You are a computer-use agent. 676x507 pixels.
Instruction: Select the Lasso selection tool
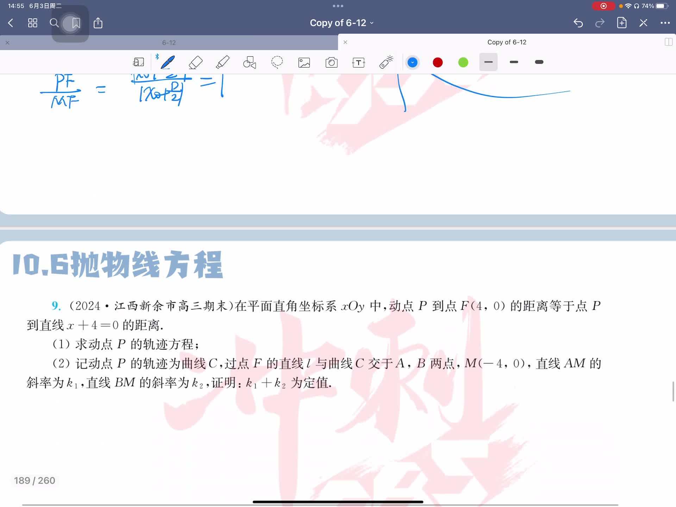click(277, 62)
